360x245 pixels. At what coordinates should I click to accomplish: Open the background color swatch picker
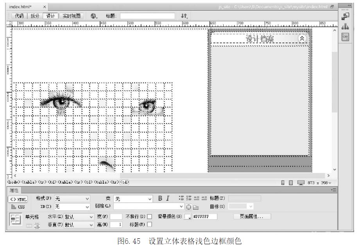point(188,216)
